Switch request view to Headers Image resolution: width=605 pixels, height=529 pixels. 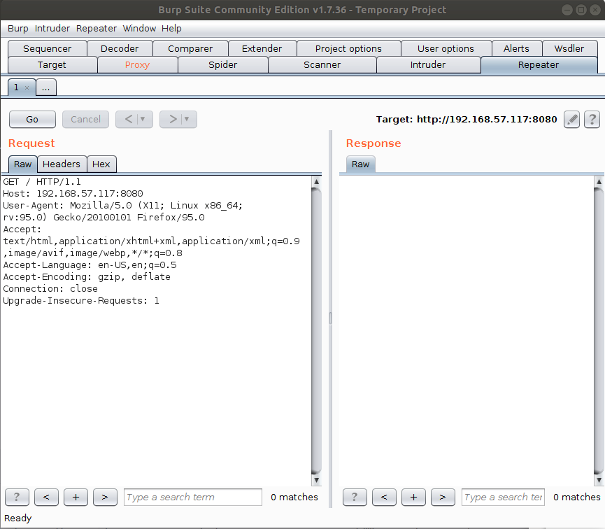[x=62, y=164]
